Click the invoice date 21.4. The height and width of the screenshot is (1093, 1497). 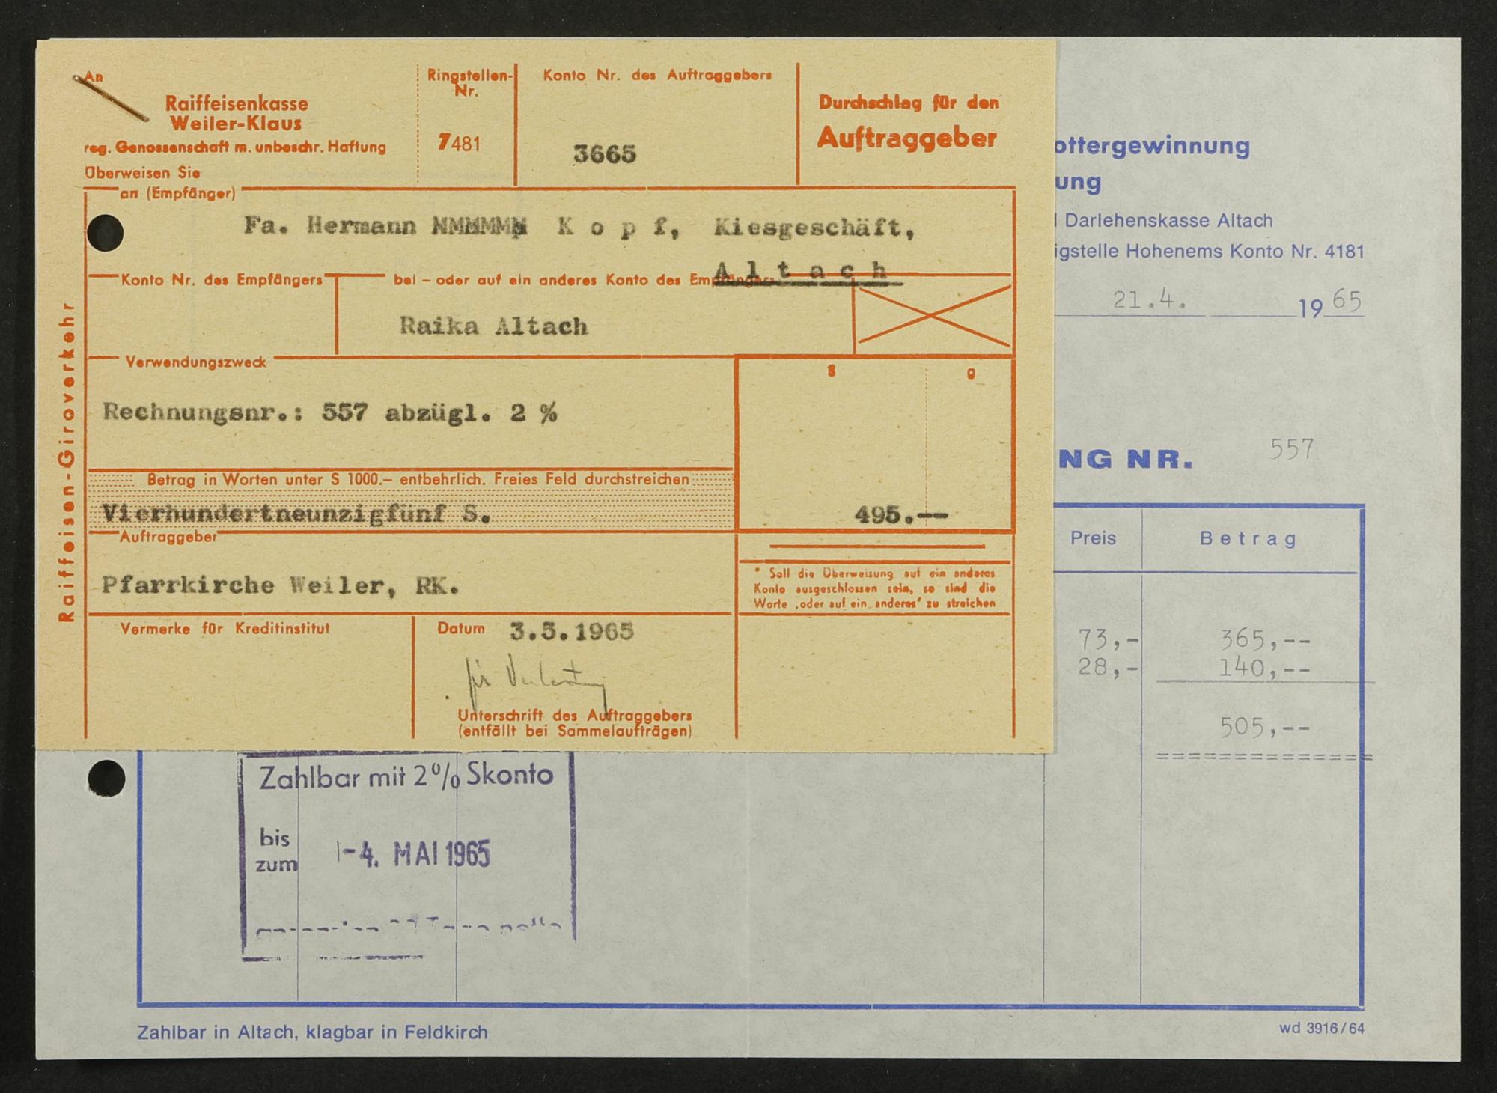pos(1149,301)
